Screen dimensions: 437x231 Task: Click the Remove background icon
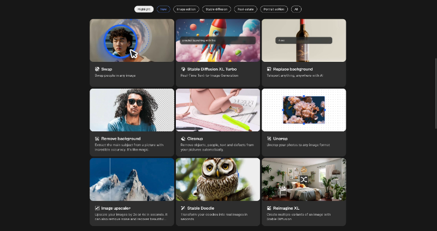pos(97,138)
